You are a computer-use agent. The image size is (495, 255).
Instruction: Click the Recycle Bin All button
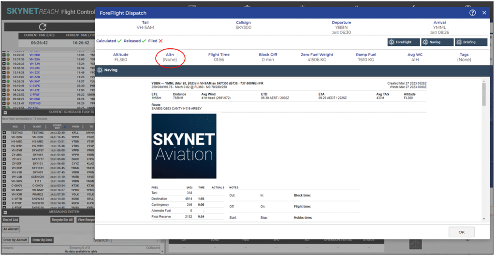(62, 220)
